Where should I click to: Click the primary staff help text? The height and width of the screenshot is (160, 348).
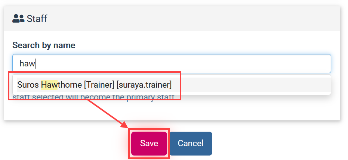93,97
